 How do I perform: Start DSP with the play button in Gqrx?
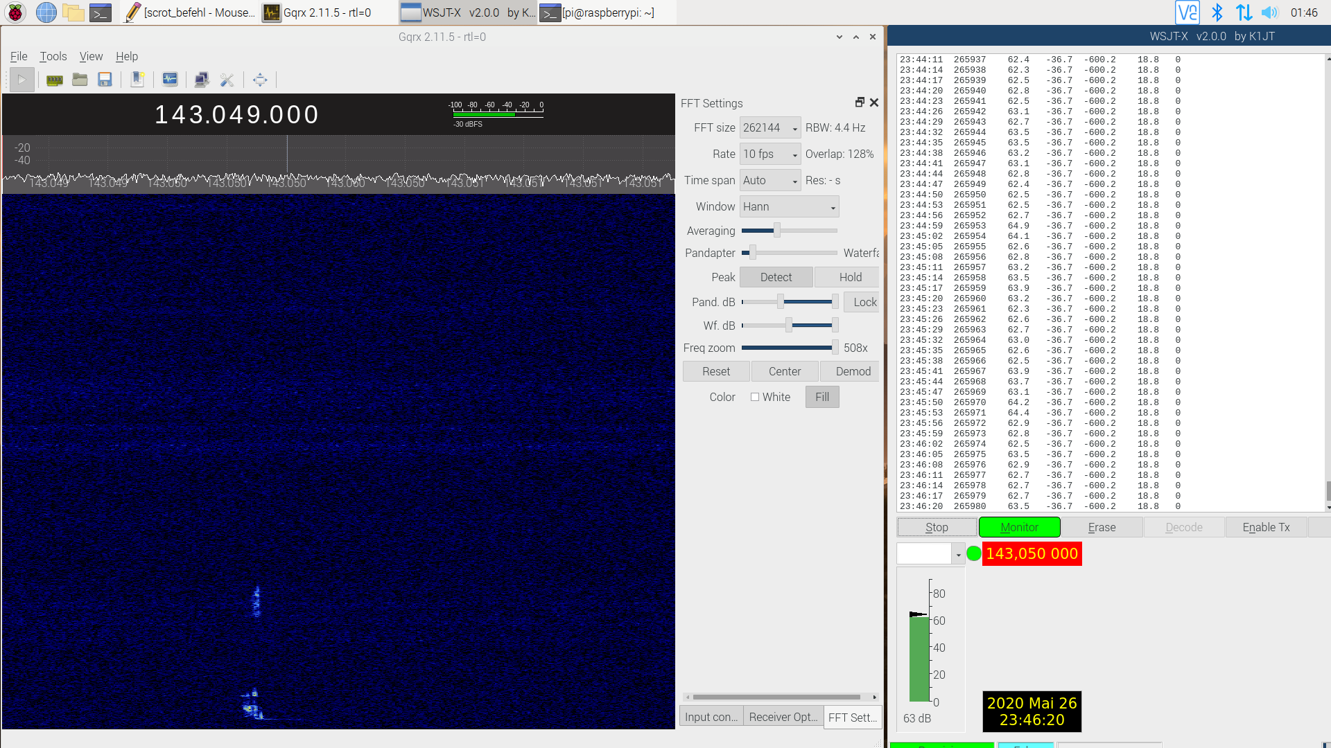point(21,80)
